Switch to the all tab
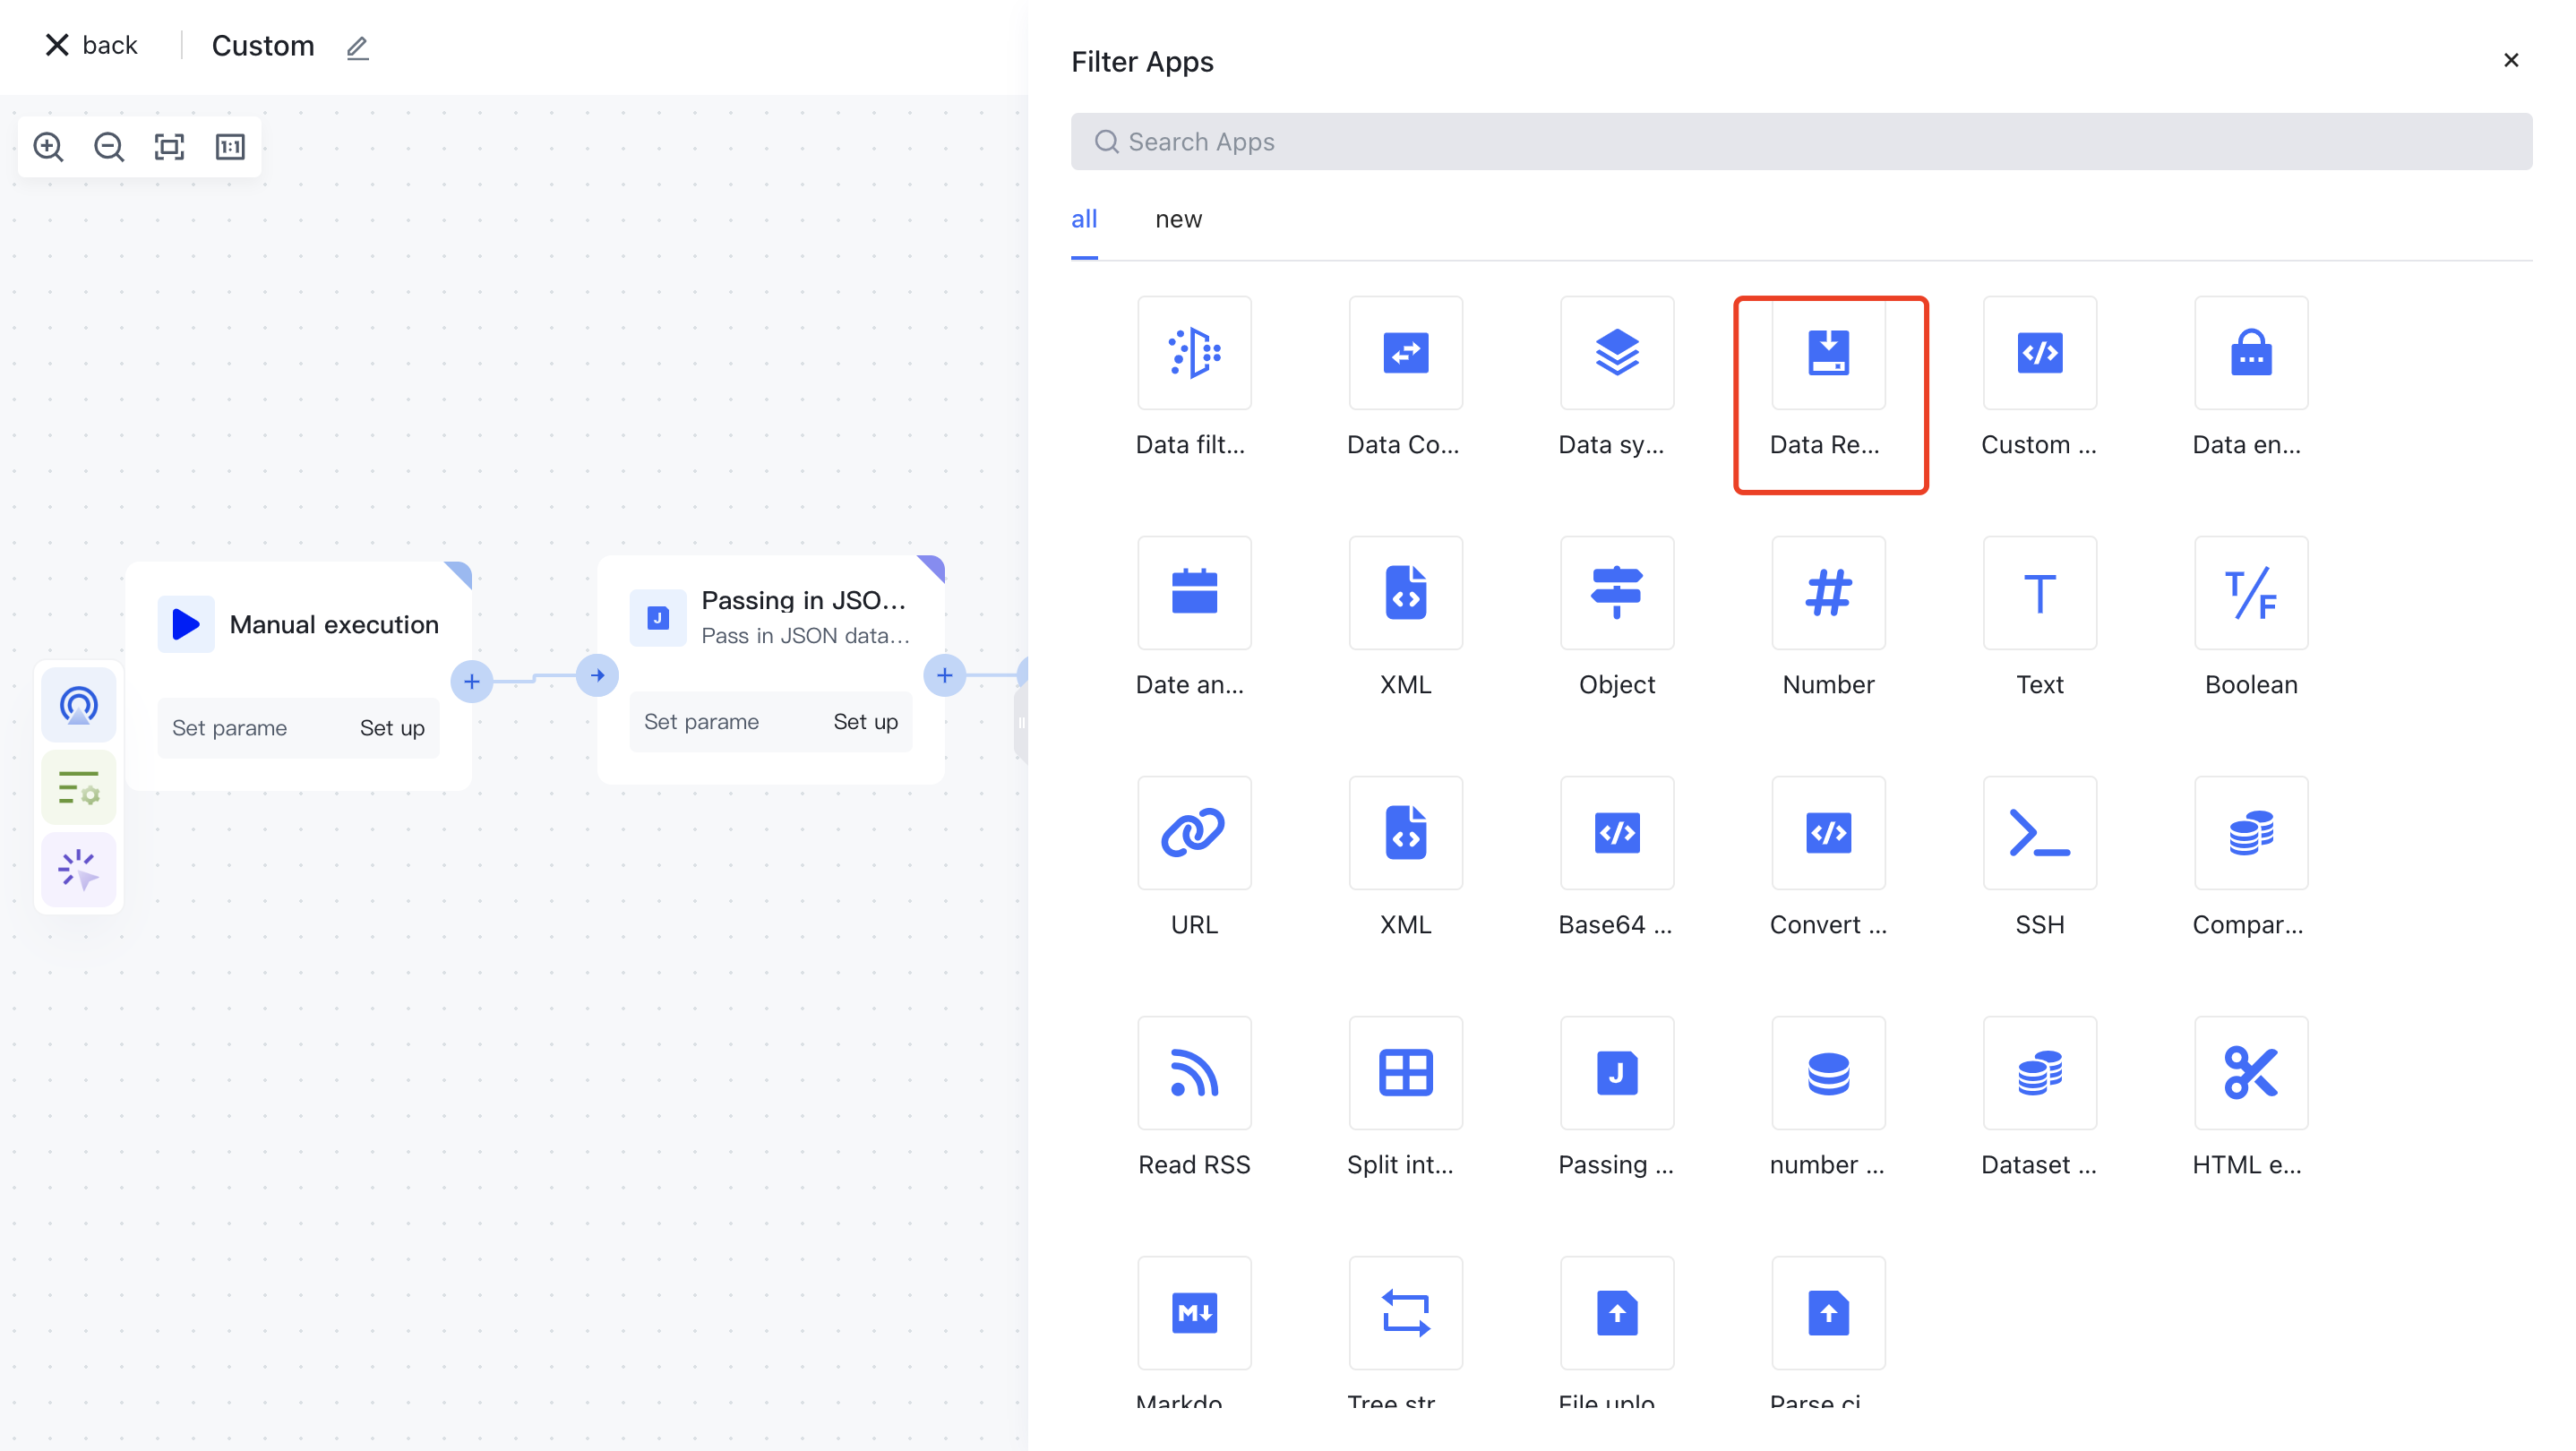 1083,219
